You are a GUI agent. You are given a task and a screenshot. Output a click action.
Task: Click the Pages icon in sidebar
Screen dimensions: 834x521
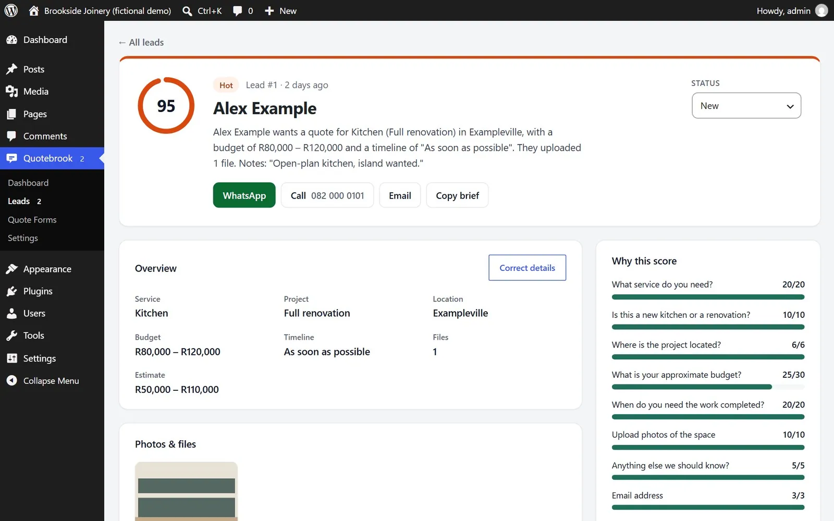(x=11, y=114)
